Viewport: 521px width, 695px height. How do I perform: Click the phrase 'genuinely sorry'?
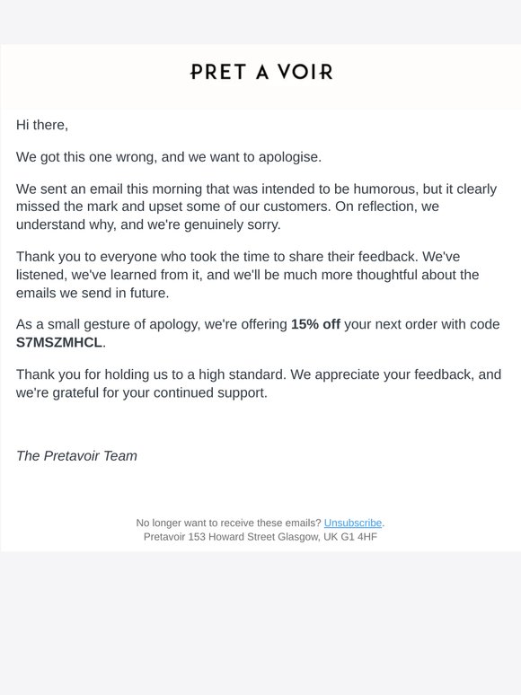click(x=232, y=224)
